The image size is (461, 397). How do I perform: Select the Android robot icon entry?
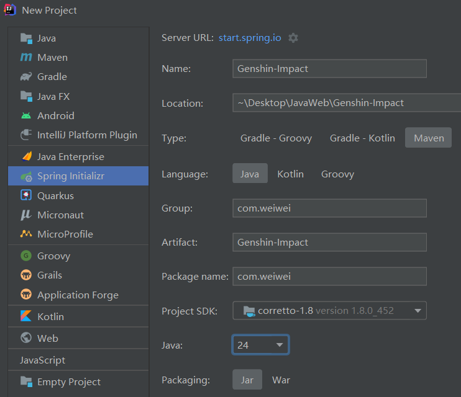(26, 116)
